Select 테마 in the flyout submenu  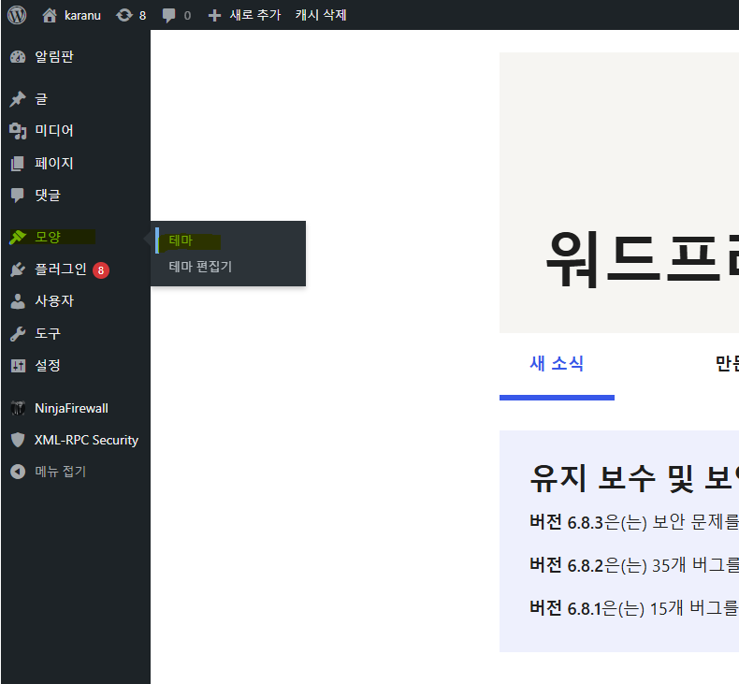click(x=181, y=240)
